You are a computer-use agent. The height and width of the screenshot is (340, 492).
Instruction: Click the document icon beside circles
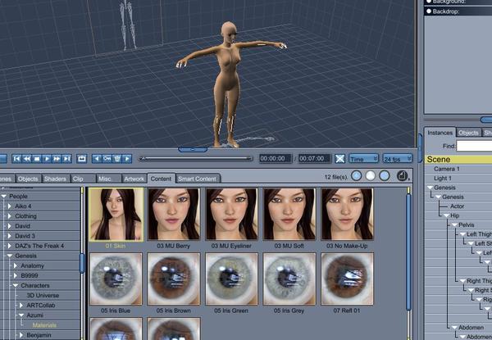[x=402, y=176]
